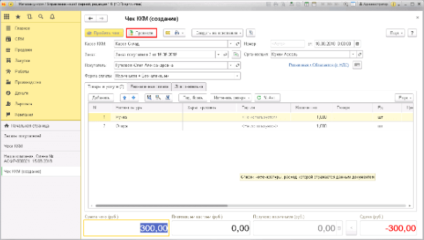Expand the Форма оплаты dropdown
The height and width of the screenshot is (240, 424).
(237, 76)
